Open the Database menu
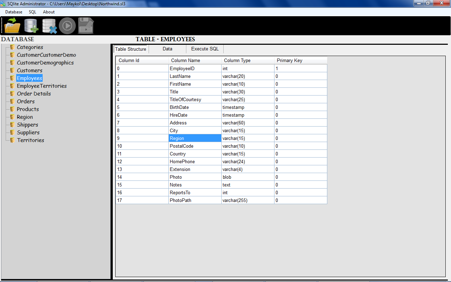Screen dimensions: 451x282 14,12
